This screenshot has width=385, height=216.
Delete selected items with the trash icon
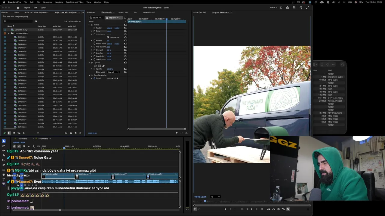(80, 133)
